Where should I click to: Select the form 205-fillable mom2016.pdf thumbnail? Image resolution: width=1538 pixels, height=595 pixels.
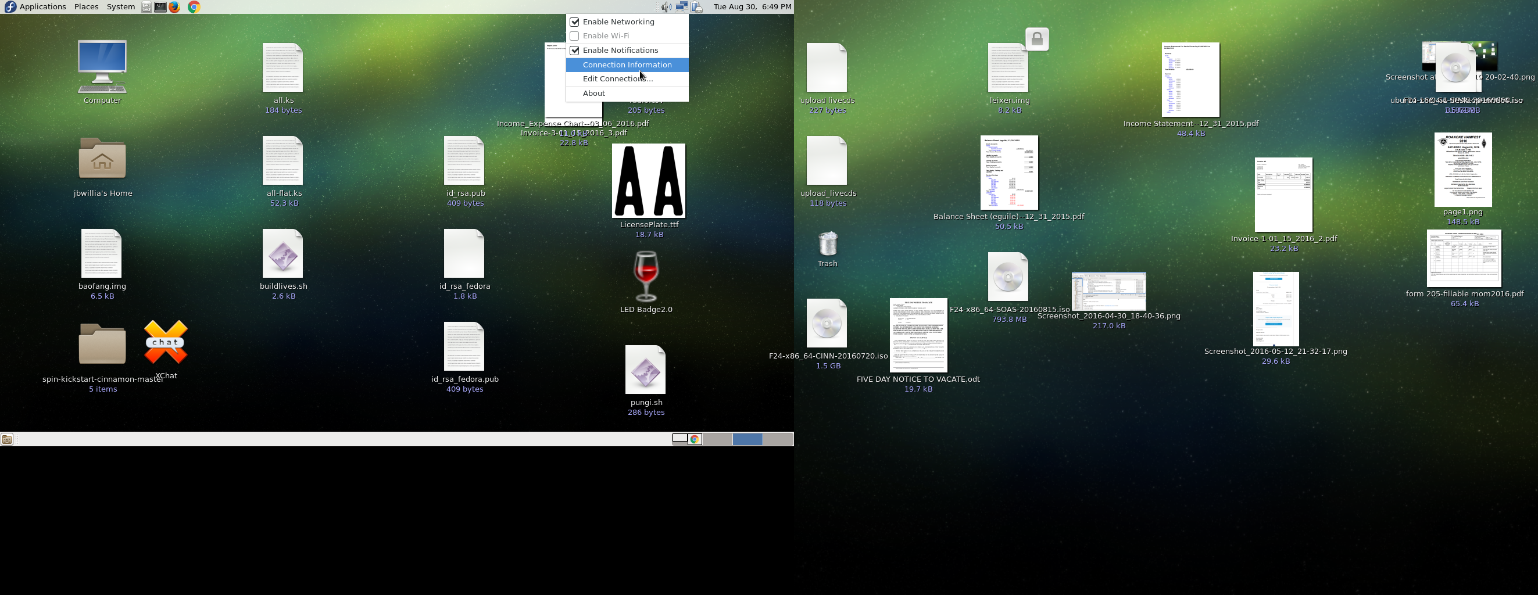(1464, 259)
